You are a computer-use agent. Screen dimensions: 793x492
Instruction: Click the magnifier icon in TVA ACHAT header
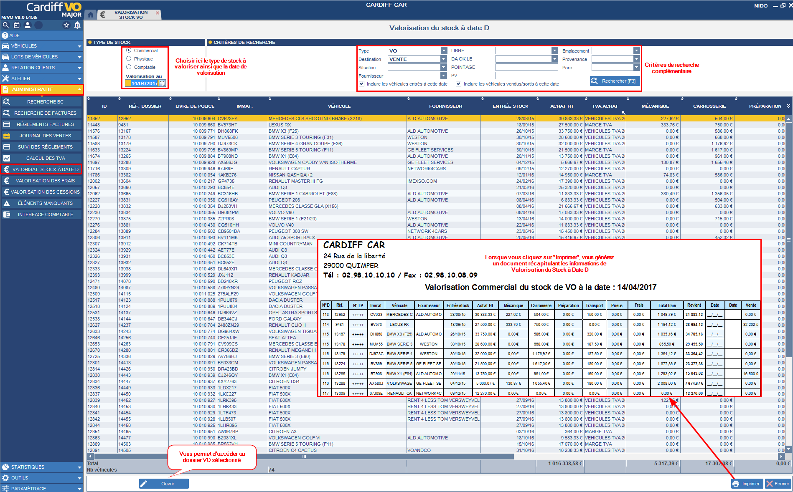click(x=623, y=113)
